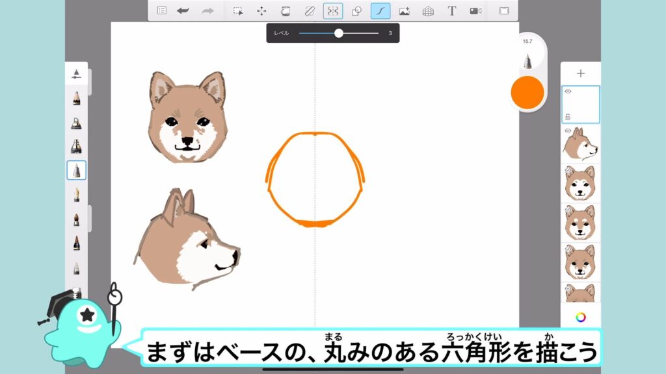
Task: Click the import image icon
Action: (404, 10)
